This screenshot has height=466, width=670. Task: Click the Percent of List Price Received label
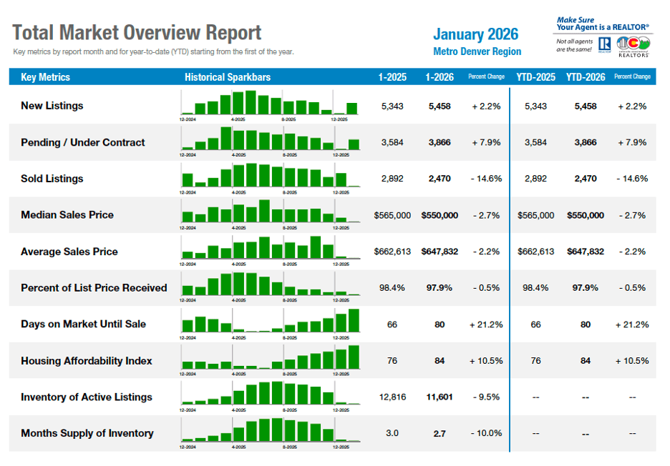click(94, 288)
